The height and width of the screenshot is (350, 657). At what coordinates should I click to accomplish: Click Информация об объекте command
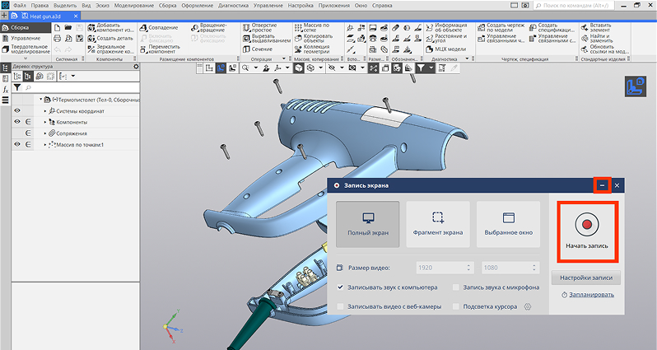pos(447,28)
